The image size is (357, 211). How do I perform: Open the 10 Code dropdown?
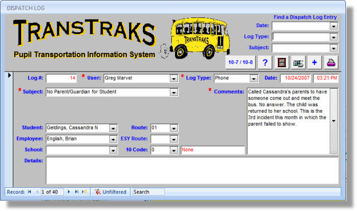(173, 150)
